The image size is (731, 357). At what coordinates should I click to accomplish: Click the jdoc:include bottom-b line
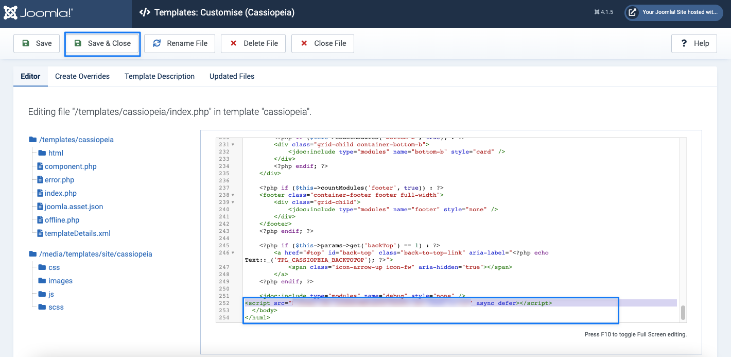point(396,152)
